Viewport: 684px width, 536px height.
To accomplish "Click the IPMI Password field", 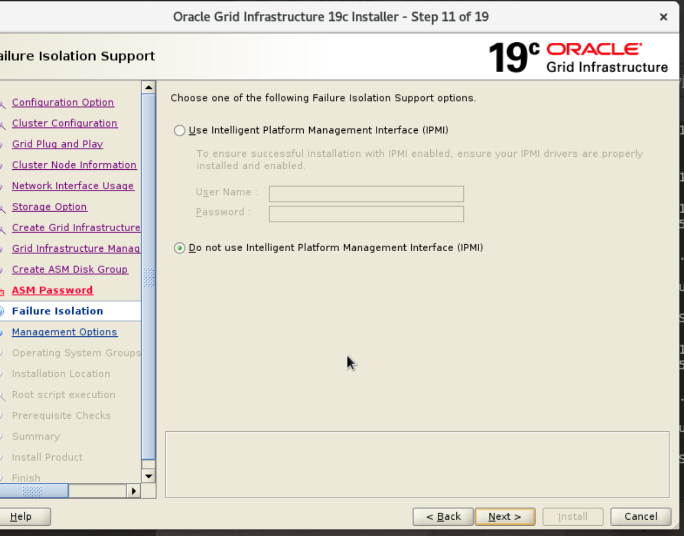I will click(x=366, y=214).
